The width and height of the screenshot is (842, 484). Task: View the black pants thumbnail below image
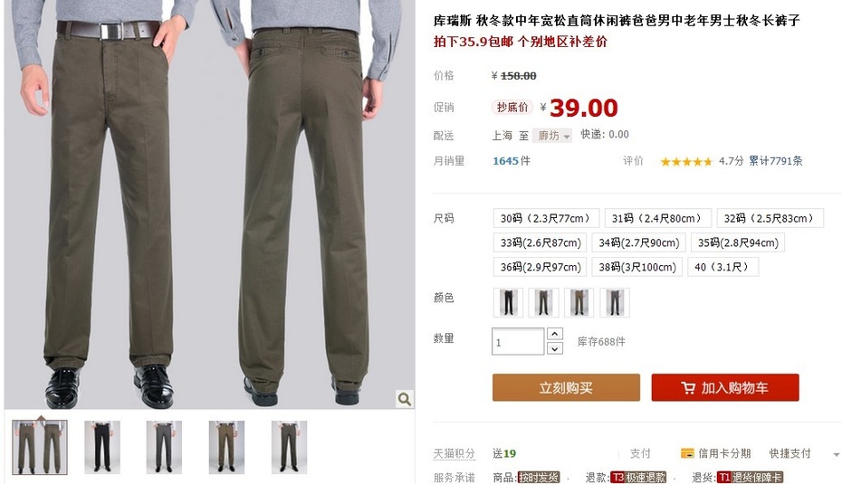pos(102,447)
